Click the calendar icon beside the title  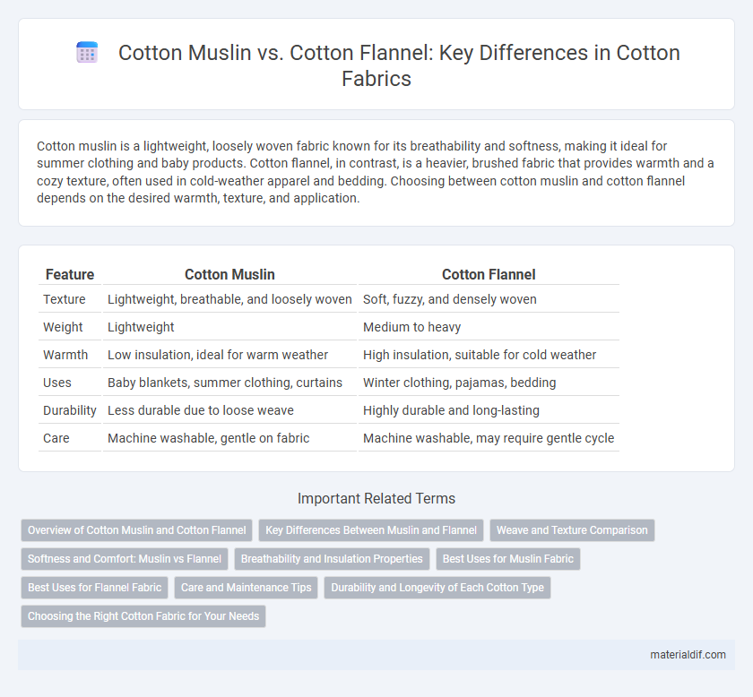[x=87, y=52]
